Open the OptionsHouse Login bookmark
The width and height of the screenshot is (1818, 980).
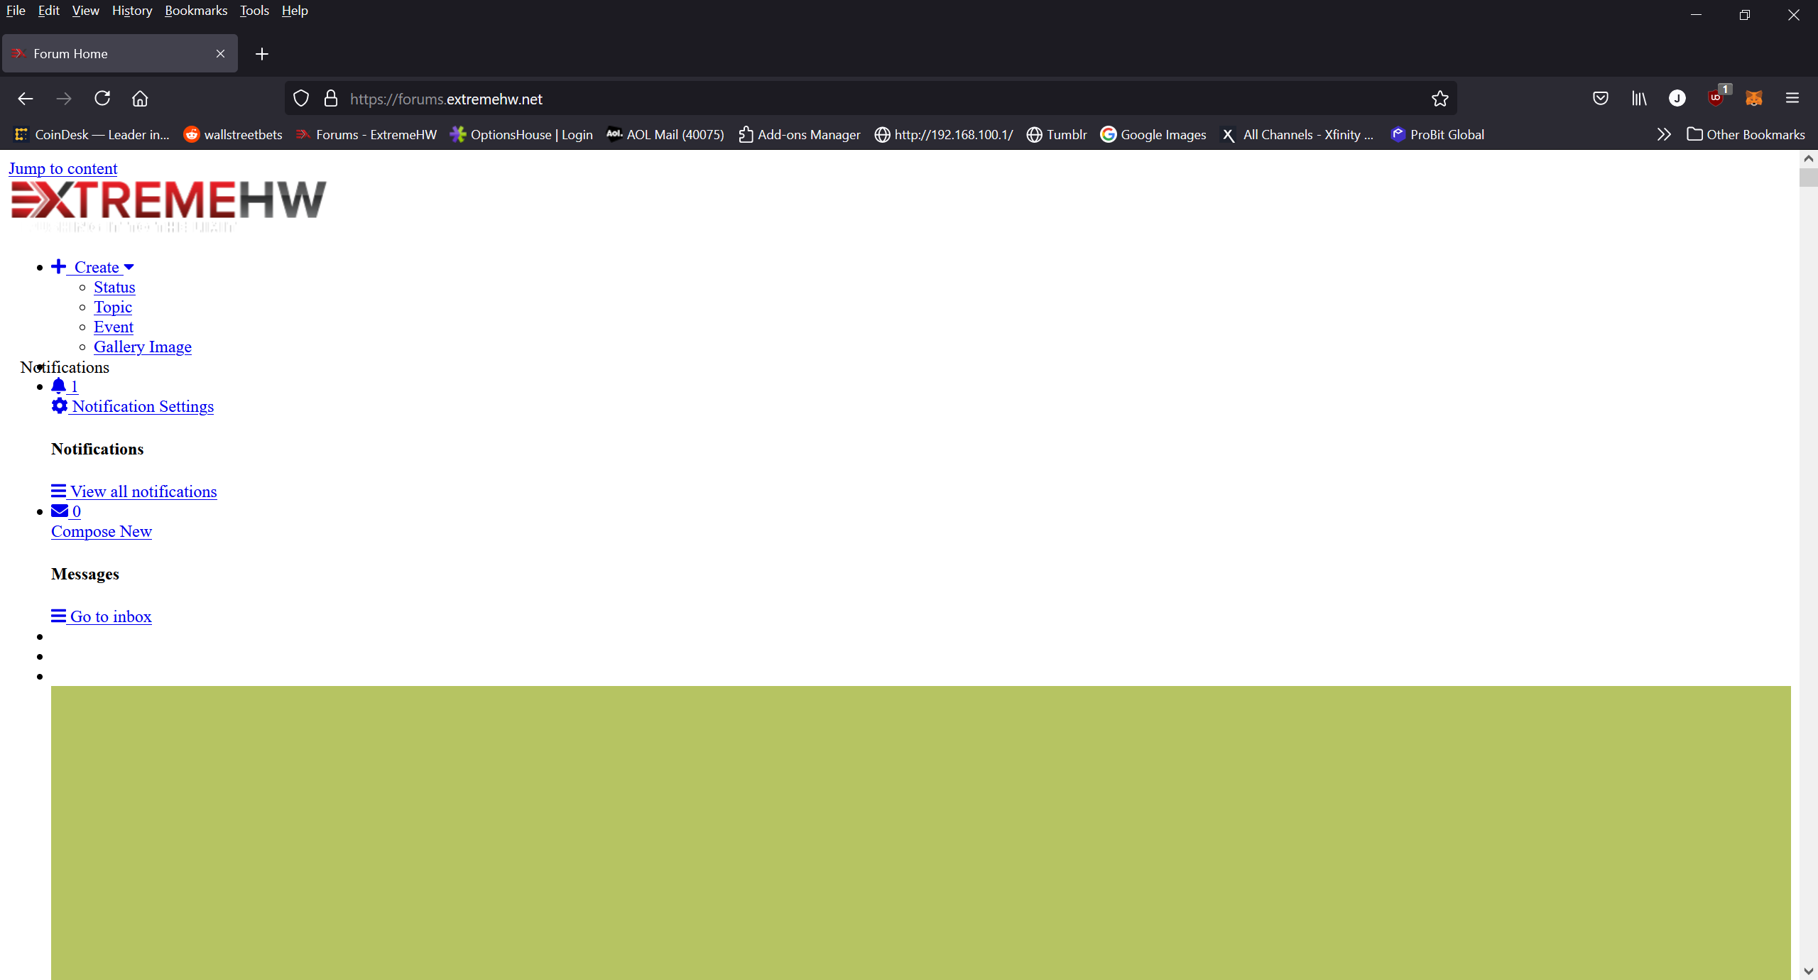coord(521,134)
